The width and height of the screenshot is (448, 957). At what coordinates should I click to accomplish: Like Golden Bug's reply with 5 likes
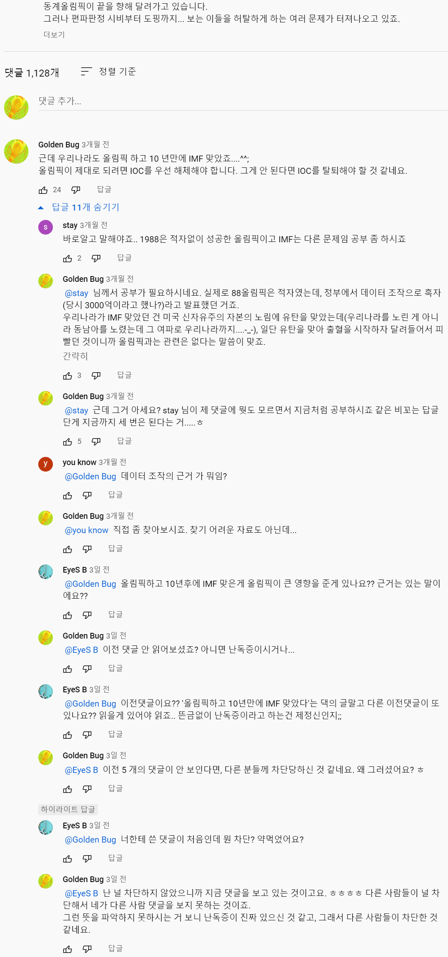[68, 442]
